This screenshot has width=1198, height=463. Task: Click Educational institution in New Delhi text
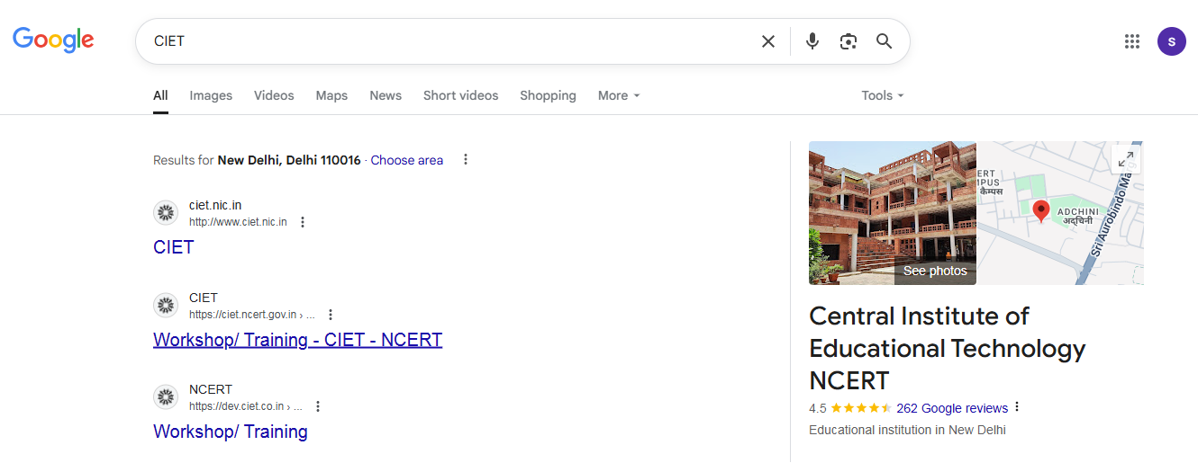click(907, 430)
